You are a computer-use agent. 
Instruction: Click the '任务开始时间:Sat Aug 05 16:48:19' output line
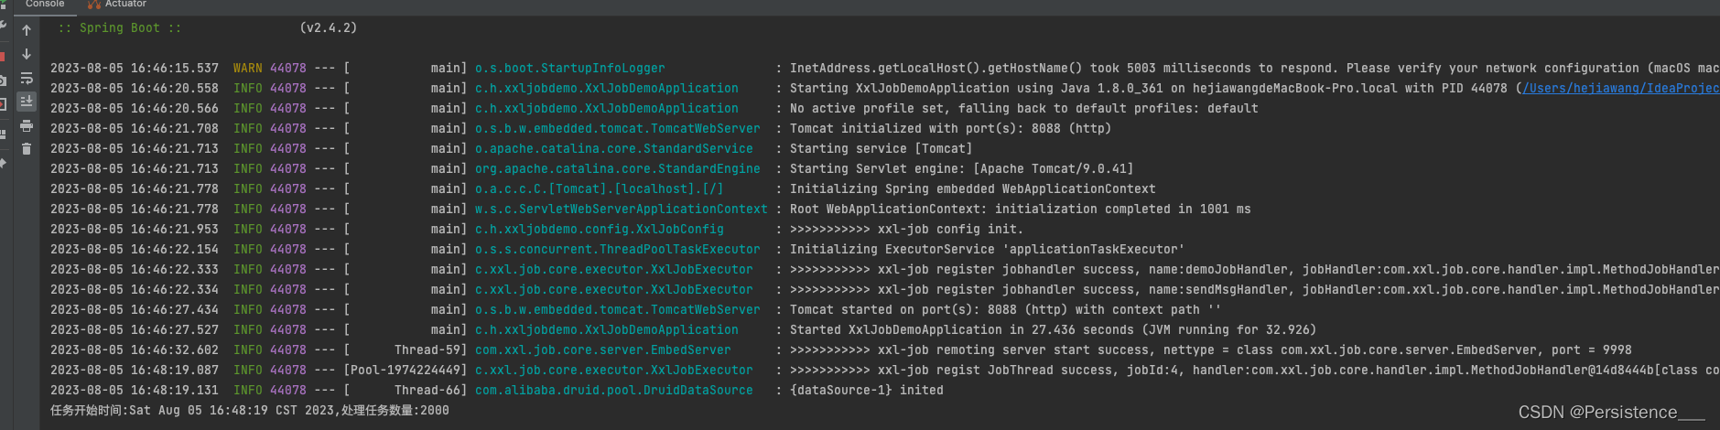(250, 410)
